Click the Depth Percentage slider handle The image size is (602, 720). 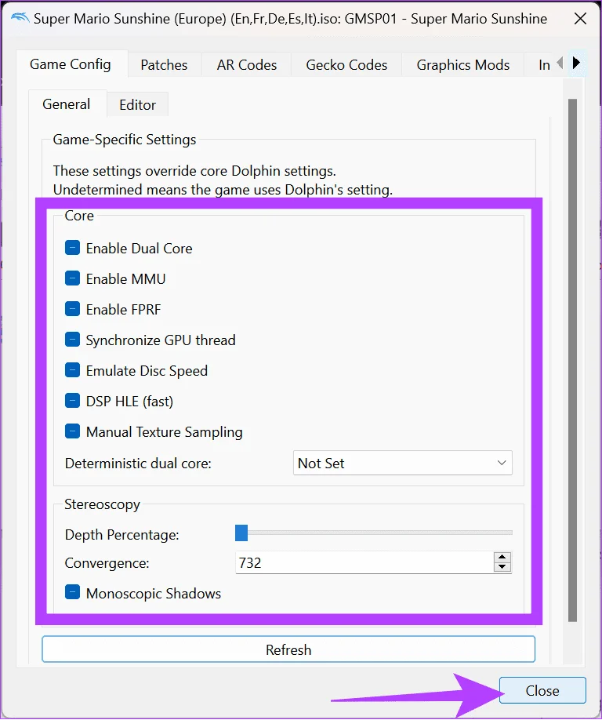(x=241, y=533)
